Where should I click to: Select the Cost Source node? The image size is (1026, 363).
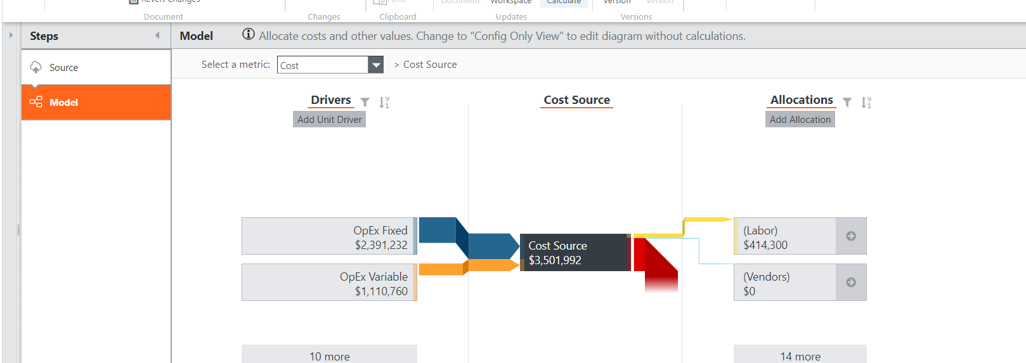click(x=574, y=253)
